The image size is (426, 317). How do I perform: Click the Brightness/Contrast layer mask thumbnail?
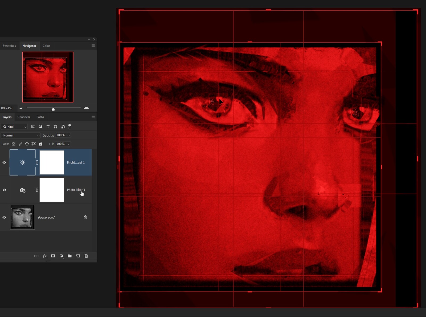pyautogui.click(x=52, y=162)
